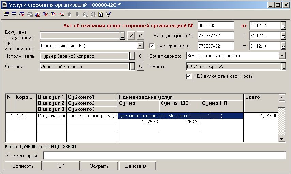Minimize the Услуги сторонних организаций window
This screenshot has height=174, width=291.
[271, 5]
